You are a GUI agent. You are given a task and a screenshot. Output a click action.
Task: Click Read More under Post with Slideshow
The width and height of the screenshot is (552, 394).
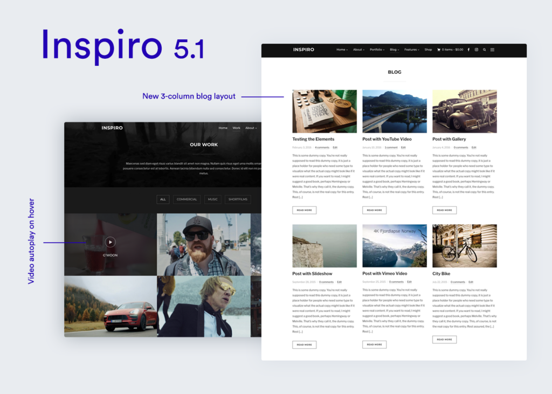[x=304, y=345]
